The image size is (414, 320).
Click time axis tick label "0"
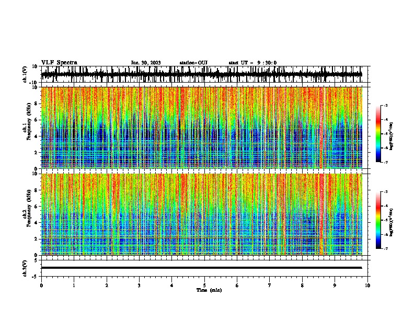[41, 285]
